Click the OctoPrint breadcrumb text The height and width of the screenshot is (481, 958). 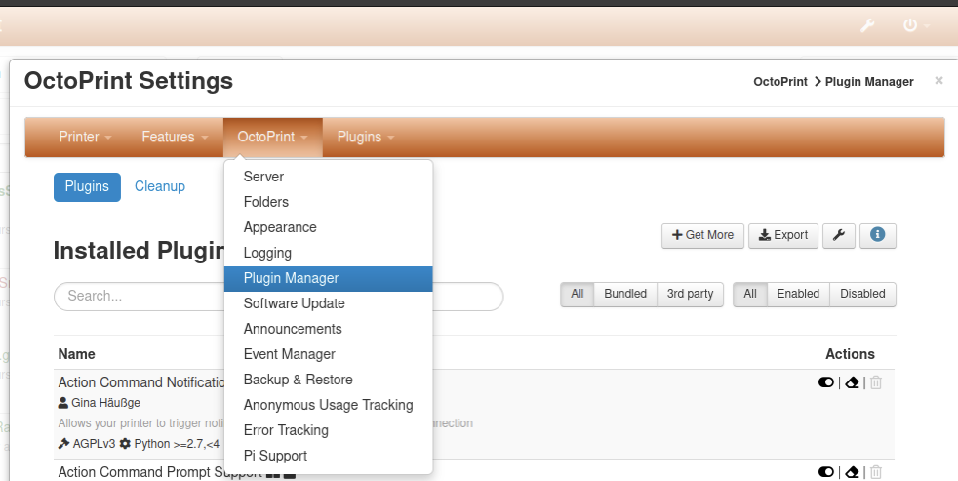tap(780, 82)
